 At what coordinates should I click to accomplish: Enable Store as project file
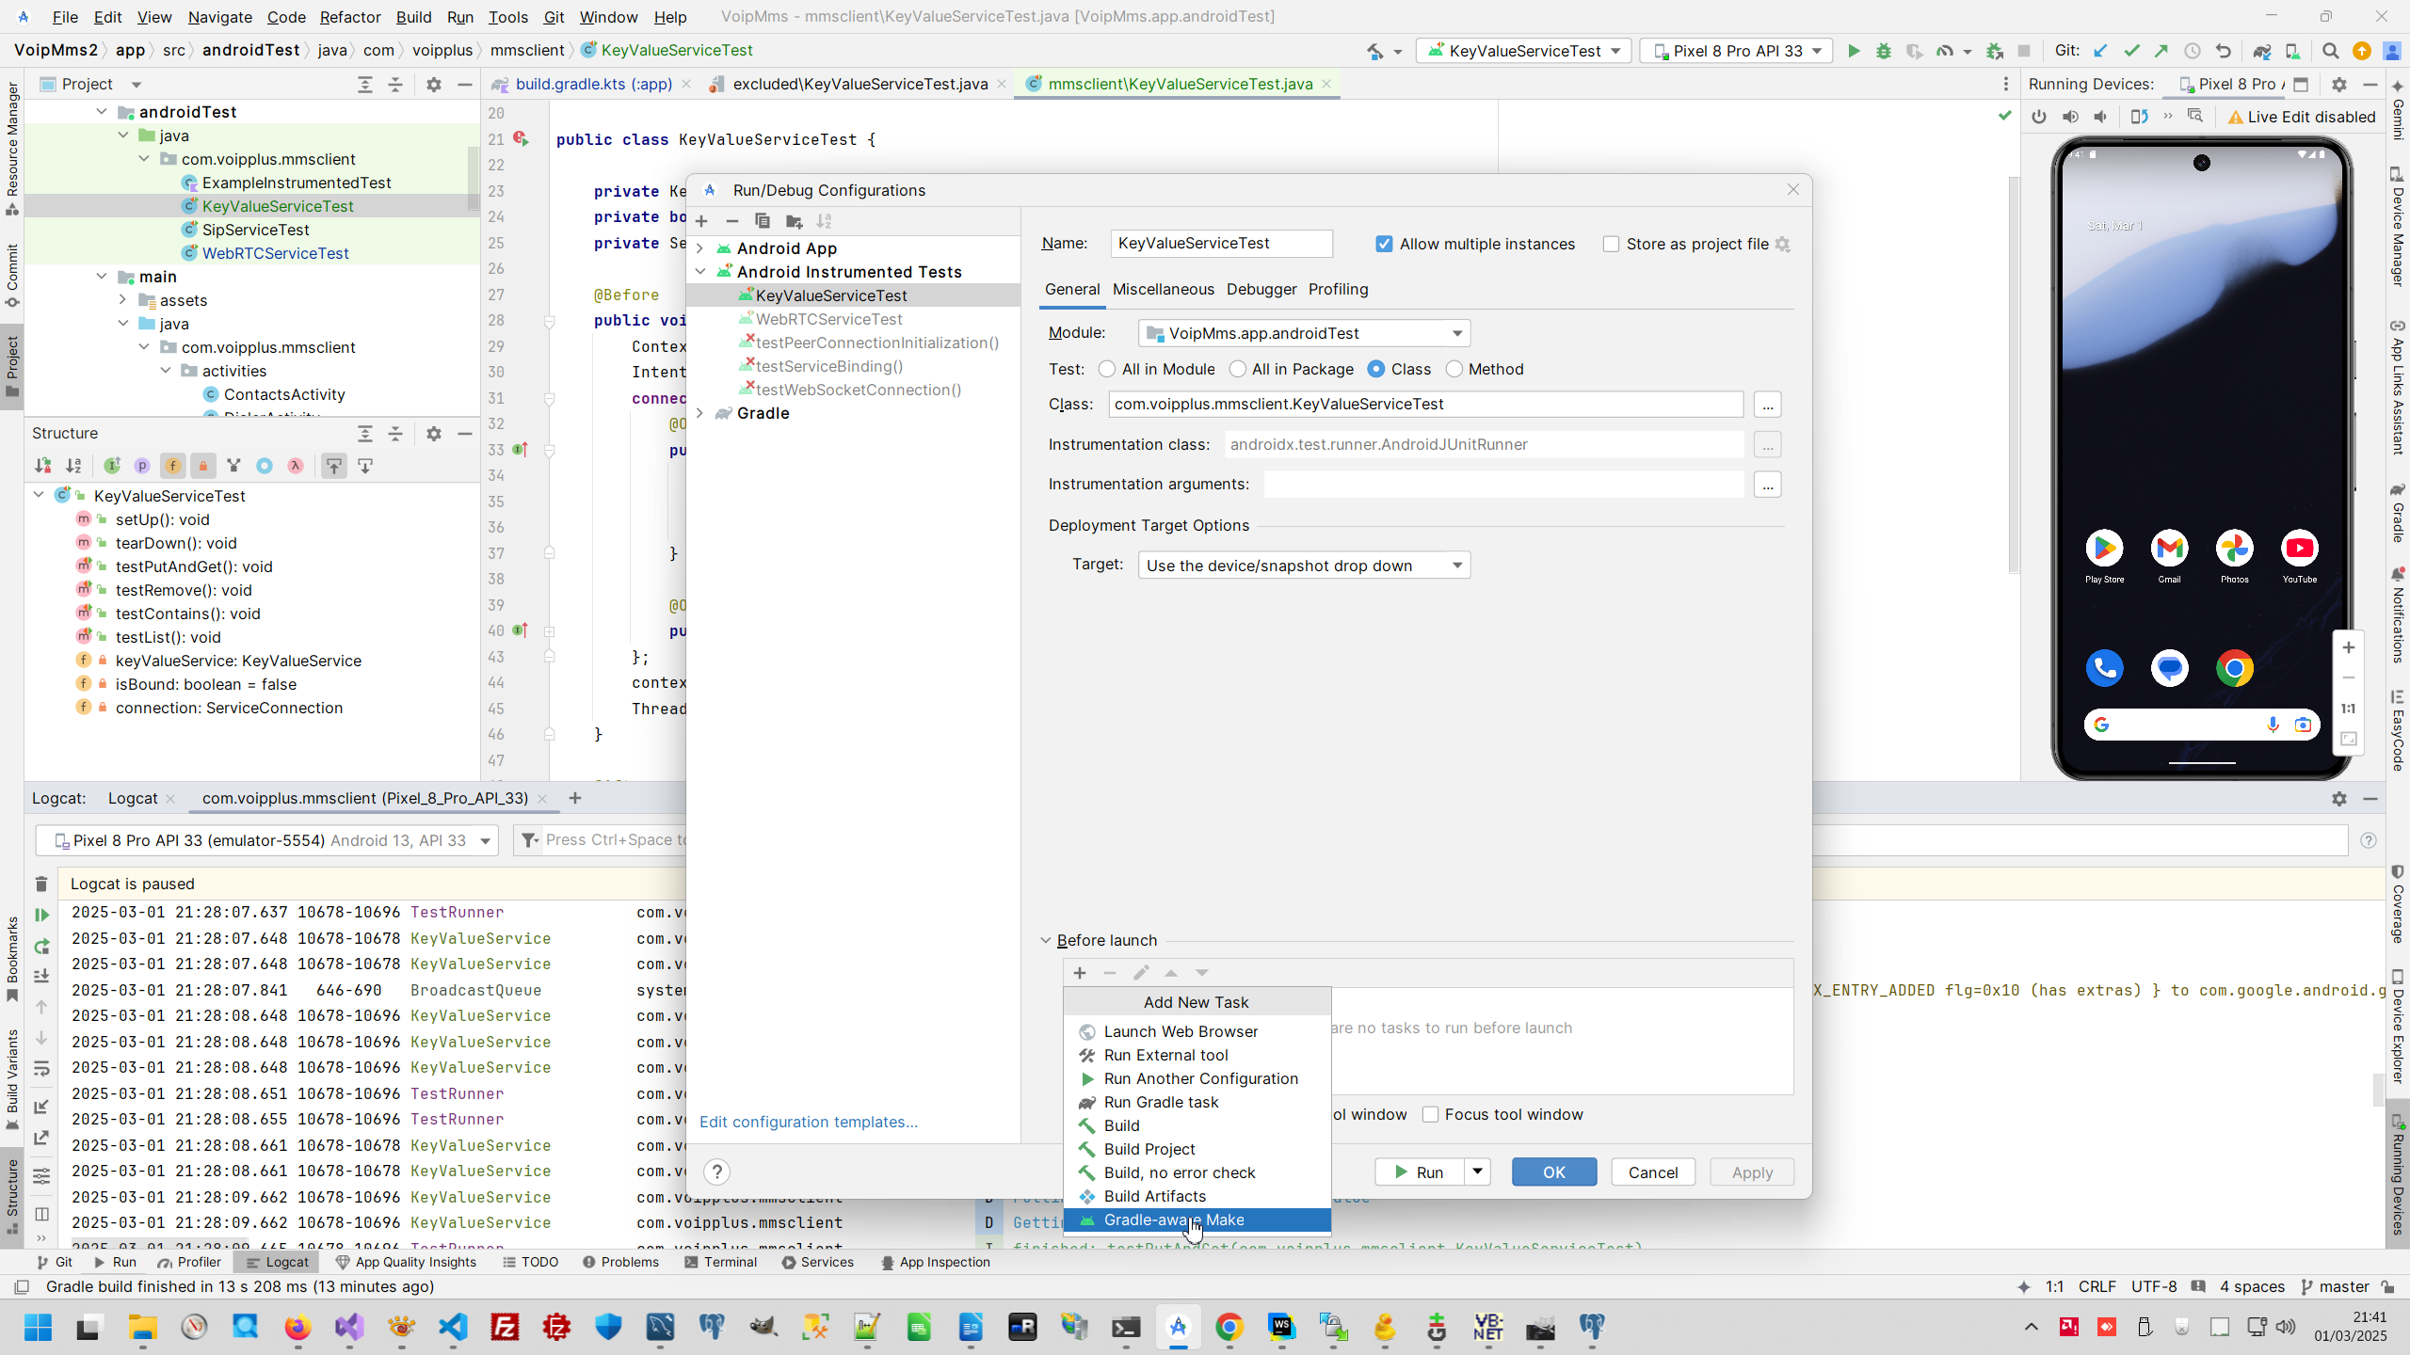pyautogui.click(x=1611, y=245)
